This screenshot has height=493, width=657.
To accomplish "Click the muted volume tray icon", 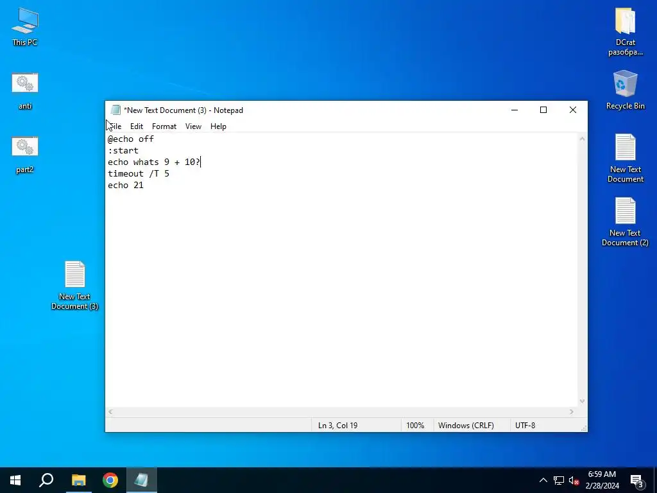I will [x=574, y=480].
